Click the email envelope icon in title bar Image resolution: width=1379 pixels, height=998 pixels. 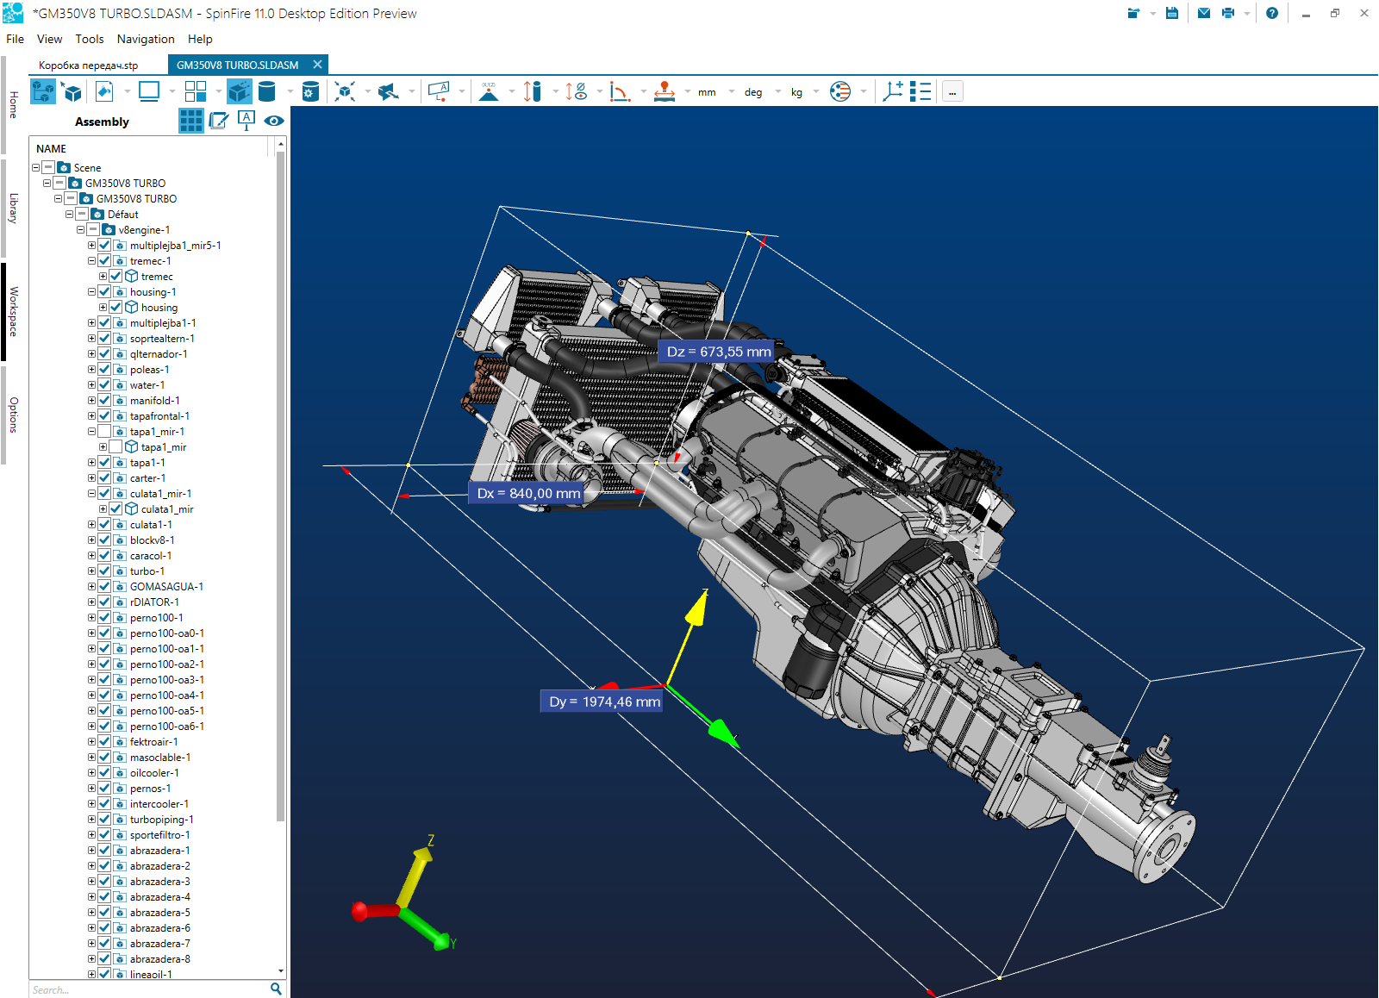1204,13
